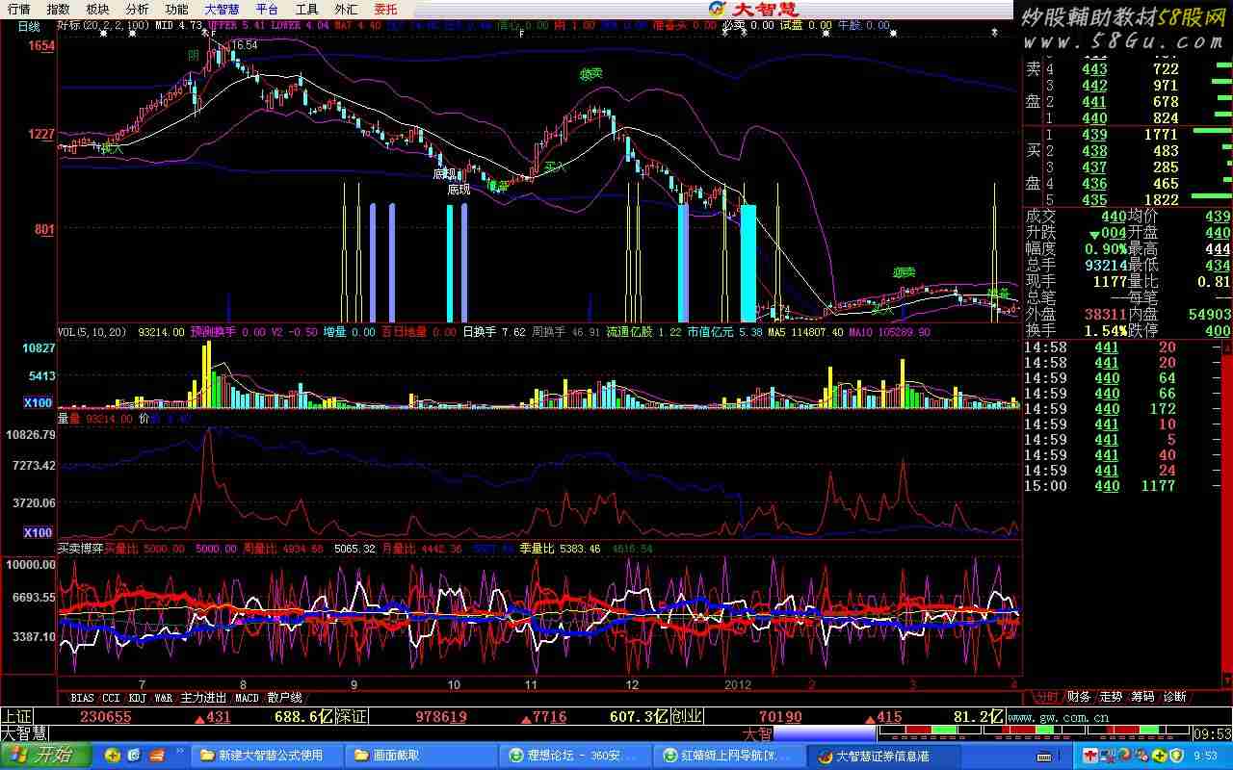Switch to the 走势 panel tab
This screenshot has height=770, width=1233.
click(1111, 697)
